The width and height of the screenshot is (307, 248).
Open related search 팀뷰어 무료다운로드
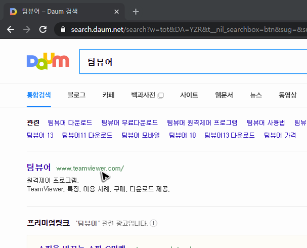[129, 122]
